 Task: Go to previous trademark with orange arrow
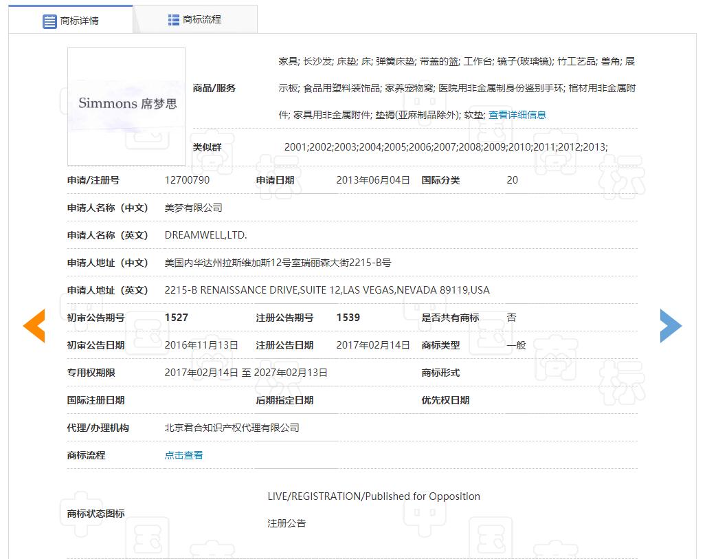click(34, 326)
